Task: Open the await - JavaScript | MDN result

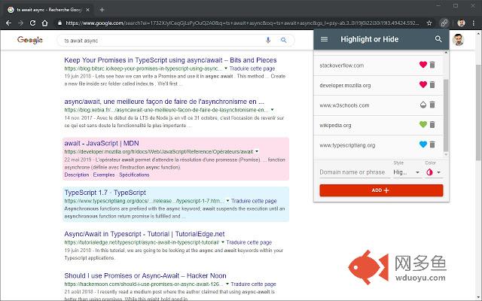Action: [102, 144]
